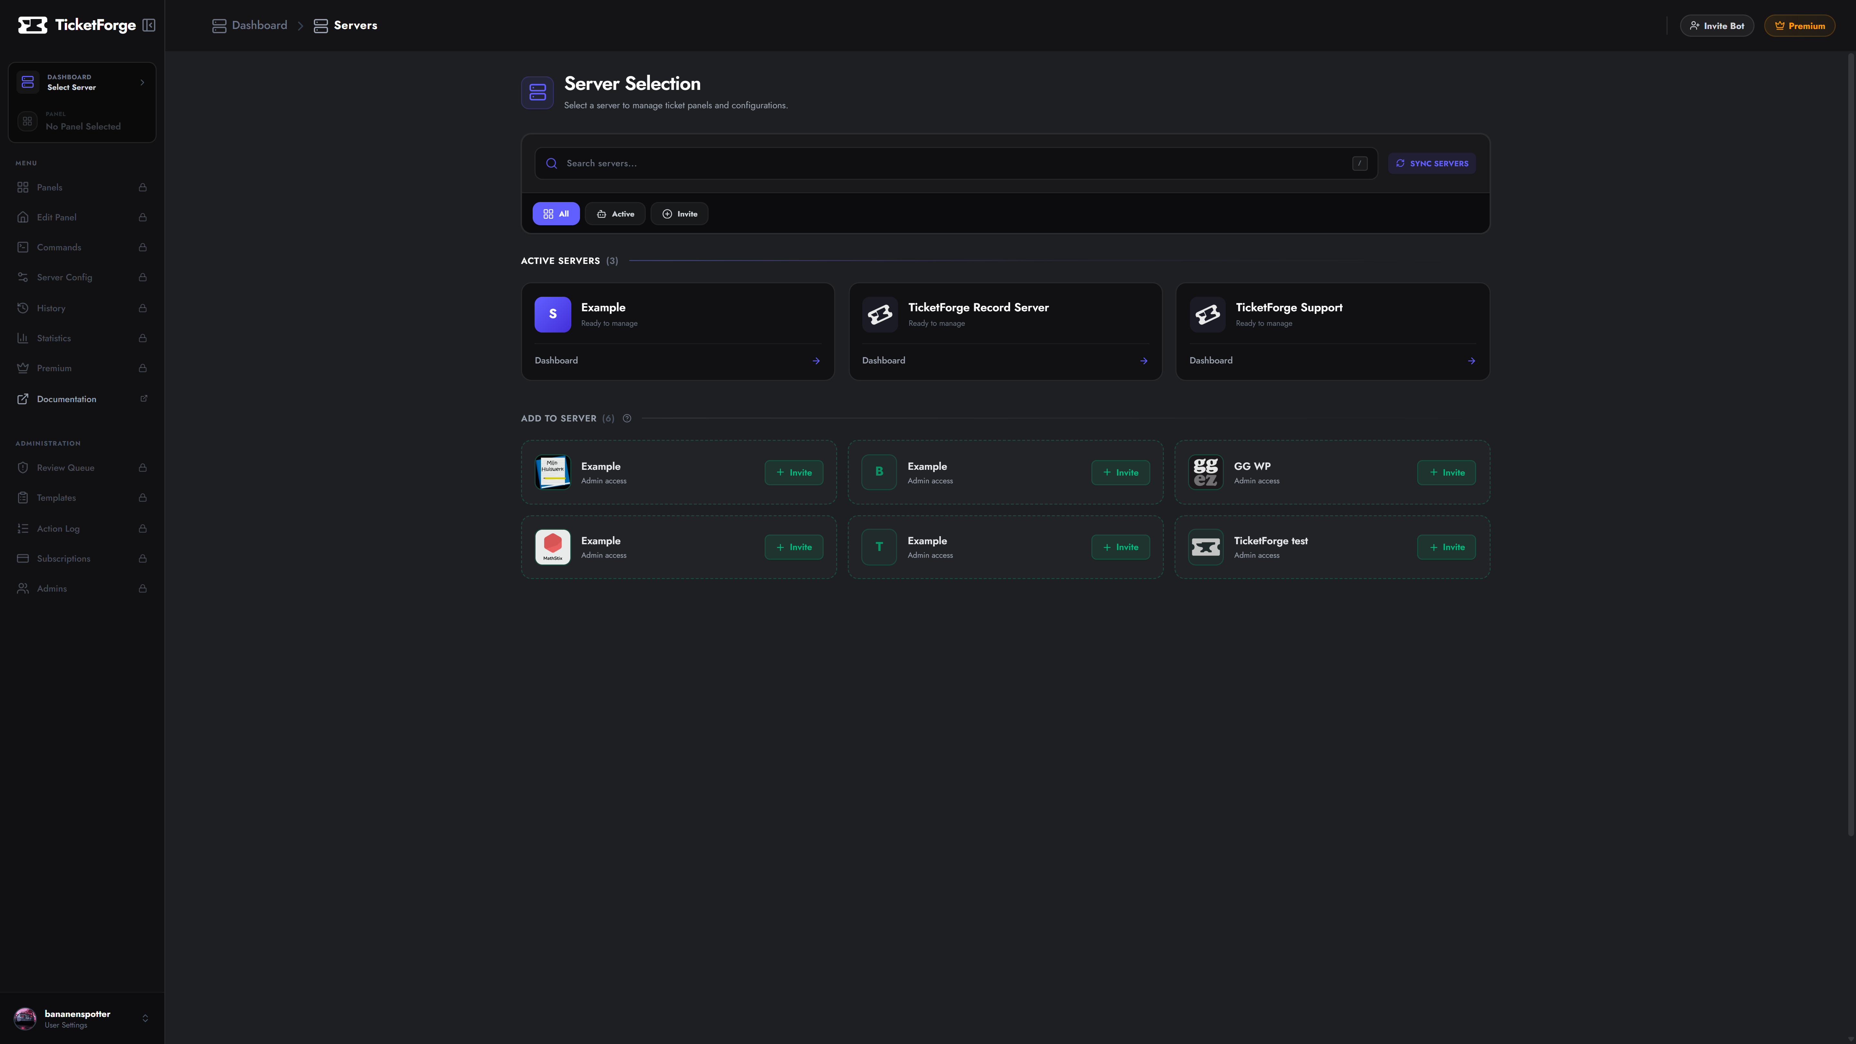Click the lock icon next to Statistics
The image size is (1856, 1044).
[x=143, y=338]
